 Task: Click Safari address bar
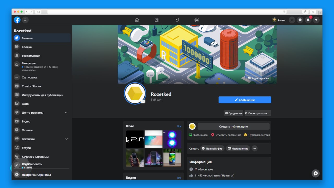click(167, 12)
